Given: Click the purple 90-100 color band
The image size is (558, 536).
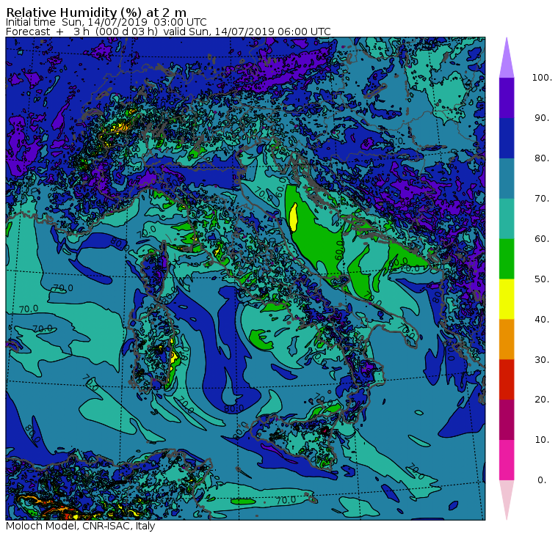Looking at the screenshot, I should coord(507,98).
